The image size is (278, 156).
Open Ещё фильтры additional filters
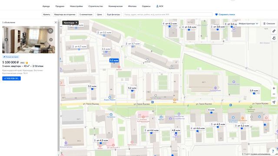113,14
